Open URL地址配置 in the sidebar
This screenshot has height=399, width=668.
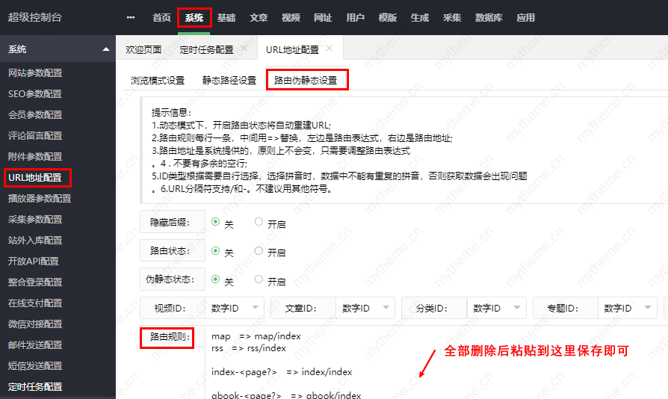point(35,178)
